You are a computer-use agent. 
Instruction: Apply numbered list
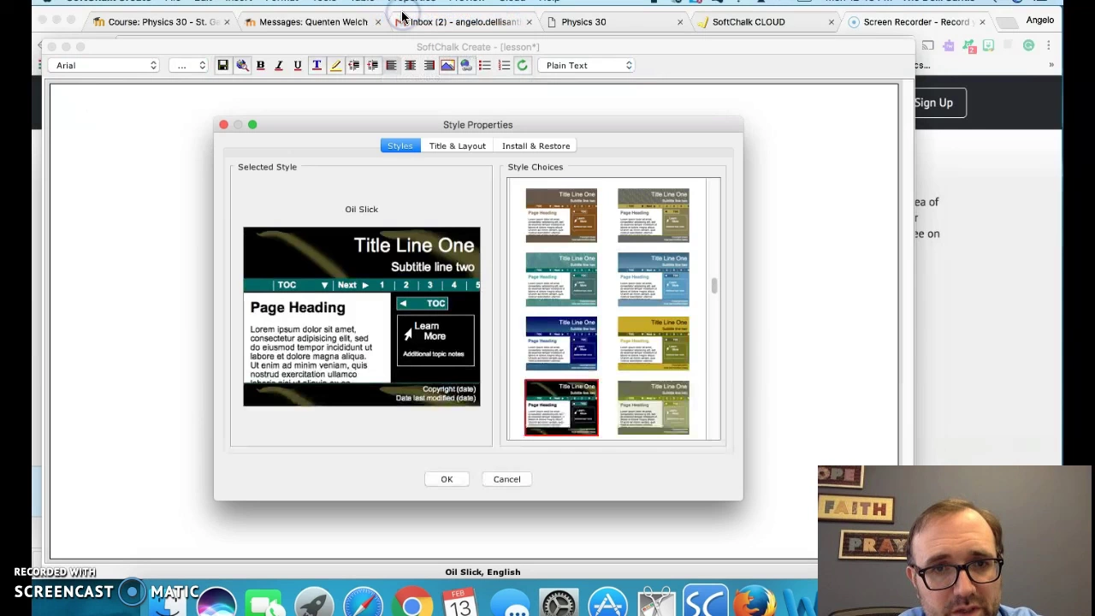click(x=504, y=65)
